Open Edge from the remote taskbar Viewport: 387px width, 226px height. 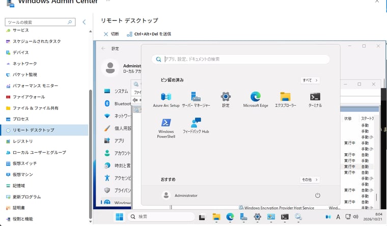pos(230,217)
